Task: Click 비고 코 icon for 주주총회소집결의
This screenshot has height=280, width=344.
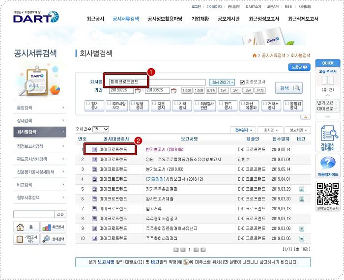Action: coord(302,239)
